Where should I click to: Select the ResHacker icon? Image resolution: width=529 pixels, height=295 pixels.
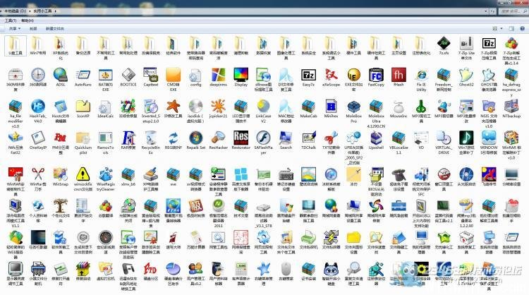218,138
